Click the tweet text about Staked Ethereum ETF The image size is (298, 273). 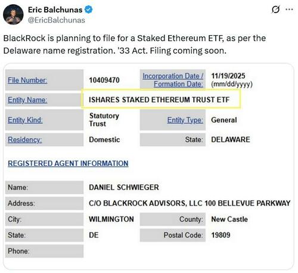(135, 44)
